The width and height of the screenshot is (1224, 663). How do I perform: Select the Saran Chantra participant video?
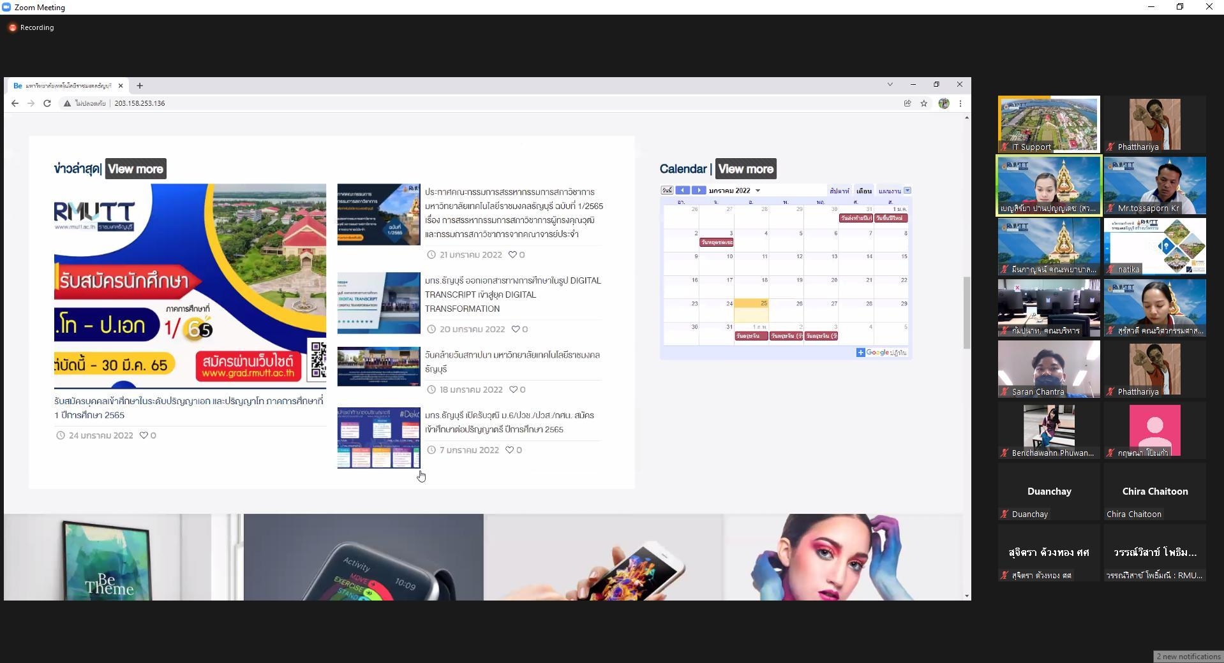[x=1049, y=369]
